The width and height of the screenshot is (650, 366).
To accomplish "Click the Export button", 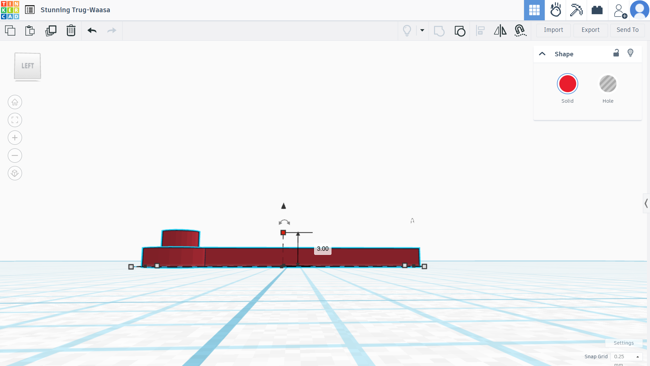I will pos(590,30).
